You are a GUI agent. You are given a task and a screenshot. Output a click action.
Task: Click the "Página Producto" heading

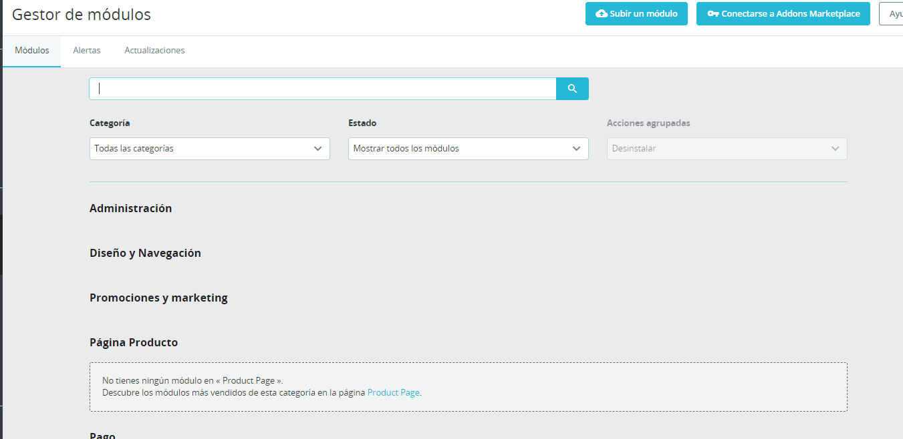click(134, 342)
